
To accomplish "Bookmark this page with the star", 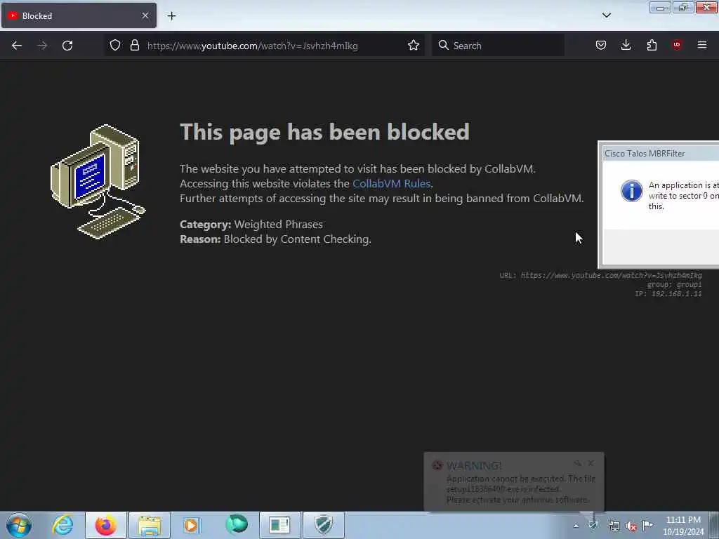I will click(413, 46).
